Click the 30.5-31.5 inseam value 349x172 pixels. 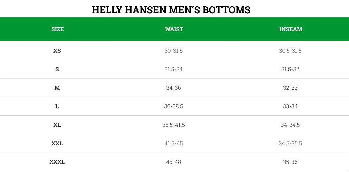[x=290, y=51]
